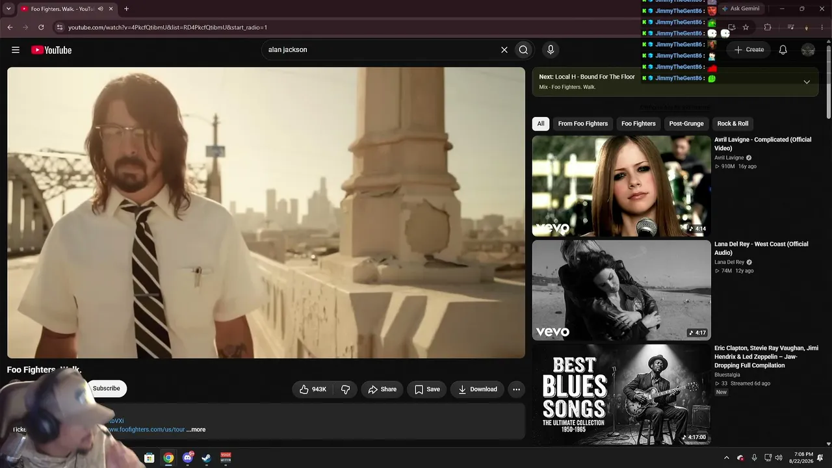Open Discord from the taskbar
The width and height of the screenshot is (832, 468).
click(x=188, y=458)
